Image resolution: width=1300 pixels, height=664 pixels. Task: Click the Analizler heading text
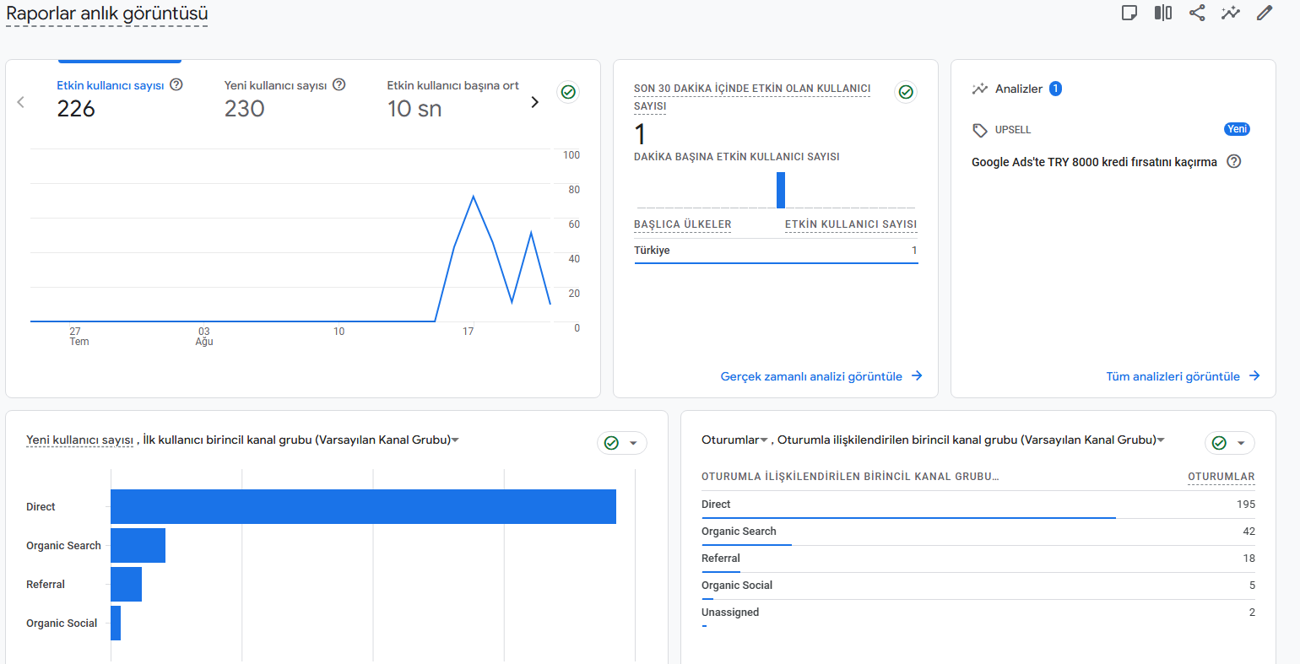(1019, 89)
